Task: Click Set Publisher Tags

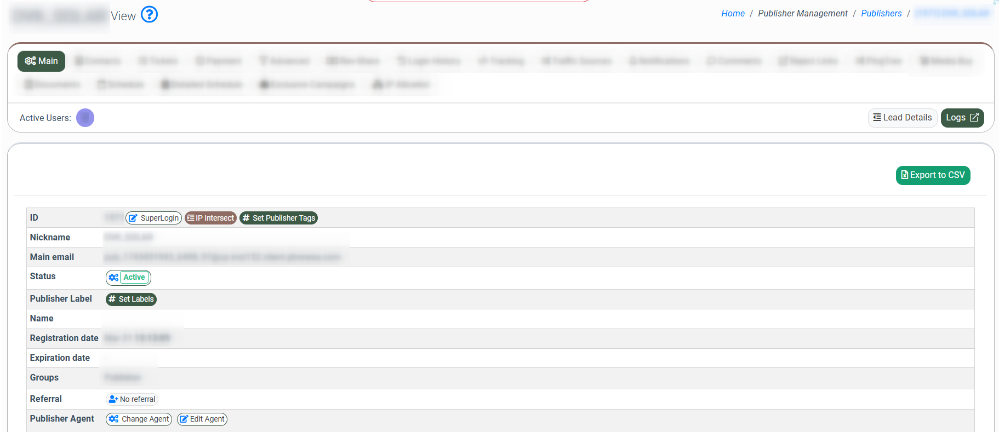Action: 278,218
